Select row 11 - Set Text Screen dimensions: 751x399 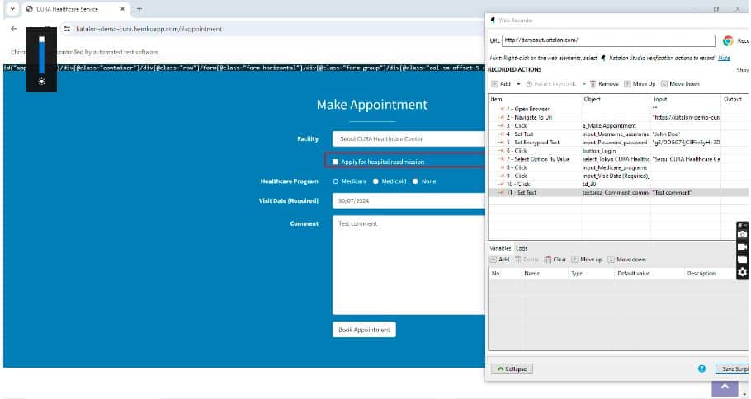(618, 192)
